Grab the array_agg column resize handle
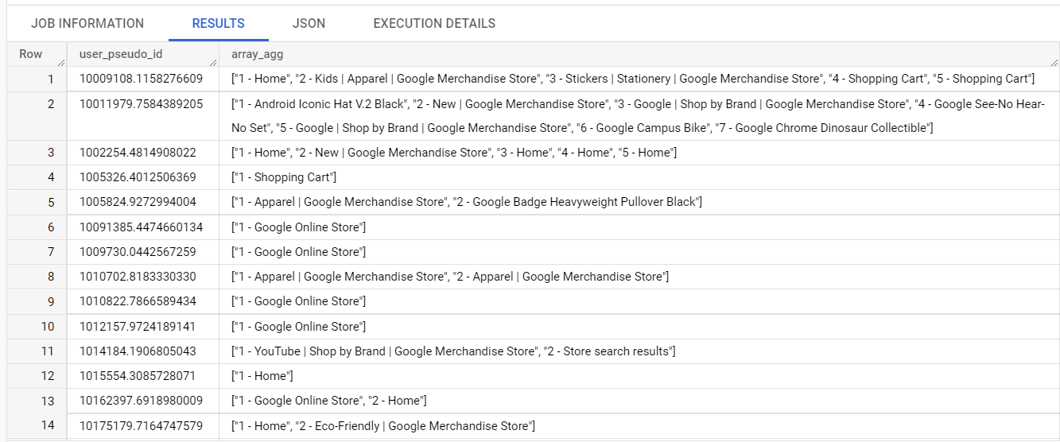 pos(1054,61)
